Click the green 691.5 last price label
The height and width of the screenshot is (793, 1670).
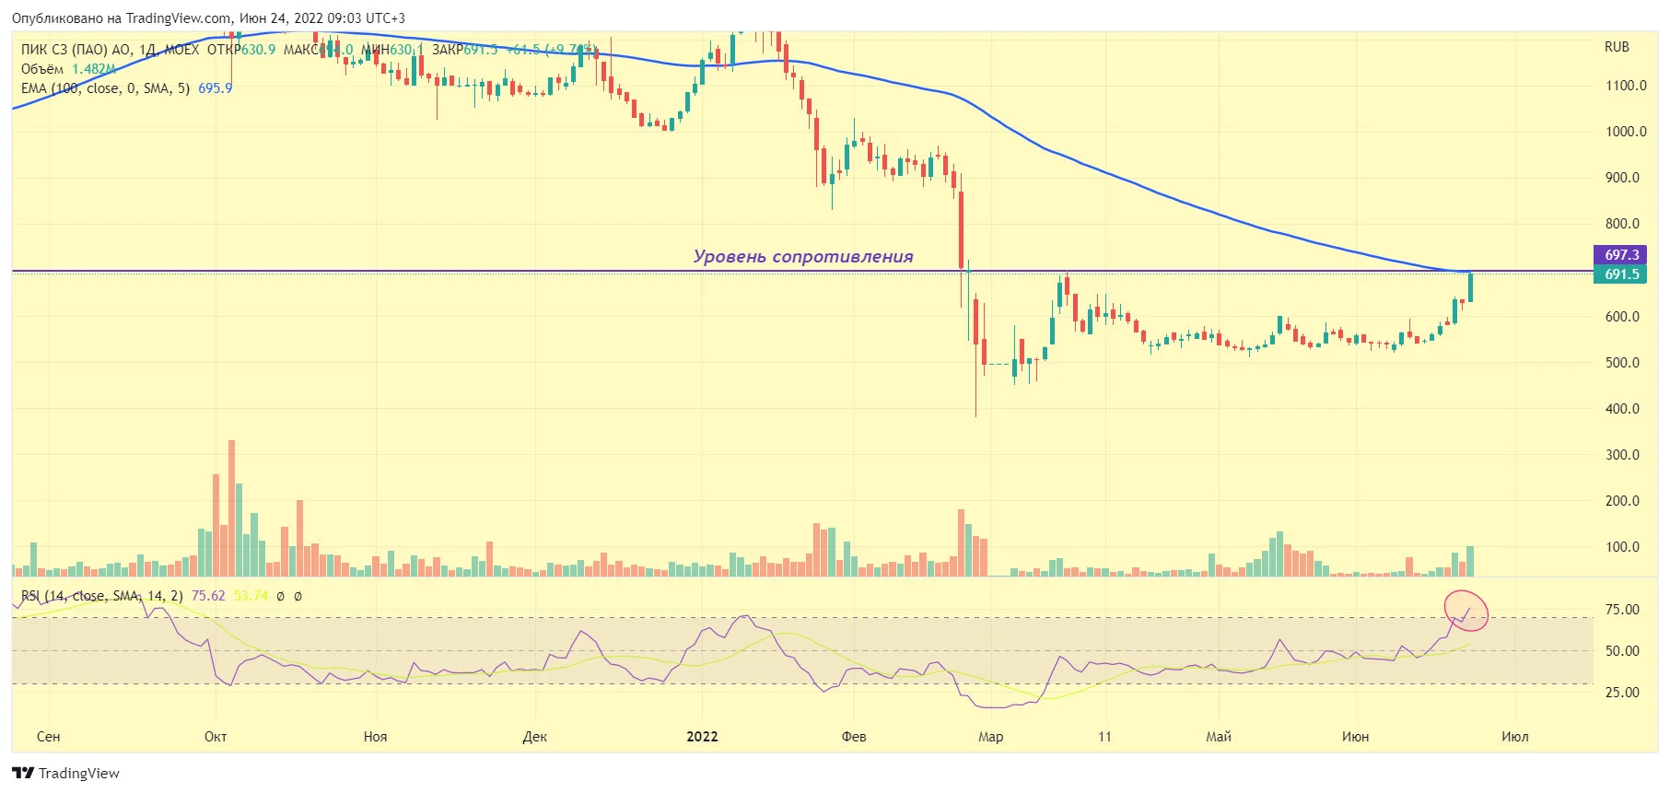point(1621,274)
